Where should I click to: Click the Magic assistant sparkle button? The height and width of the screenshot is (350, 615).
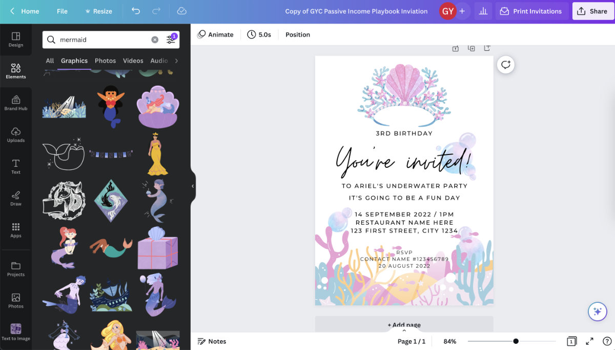pyautogui.click(x=597, y=311)
